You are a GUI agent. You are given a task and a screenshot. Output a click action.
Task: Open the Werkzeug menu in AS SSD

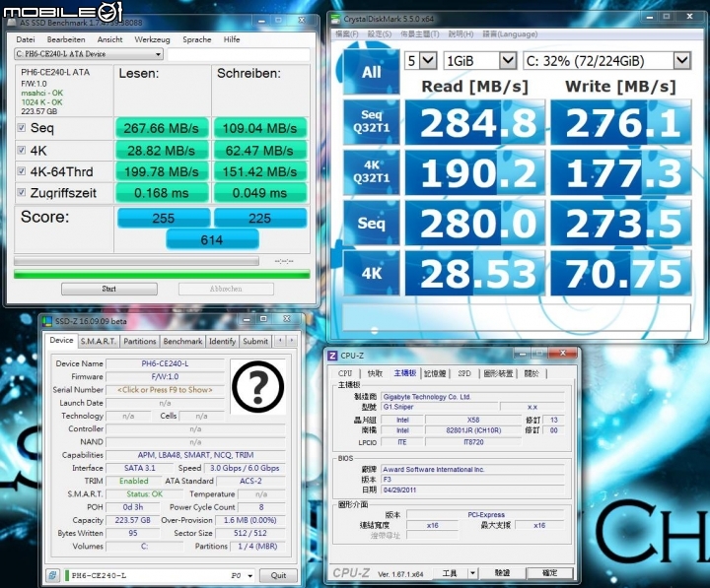[x=152, y=39]
